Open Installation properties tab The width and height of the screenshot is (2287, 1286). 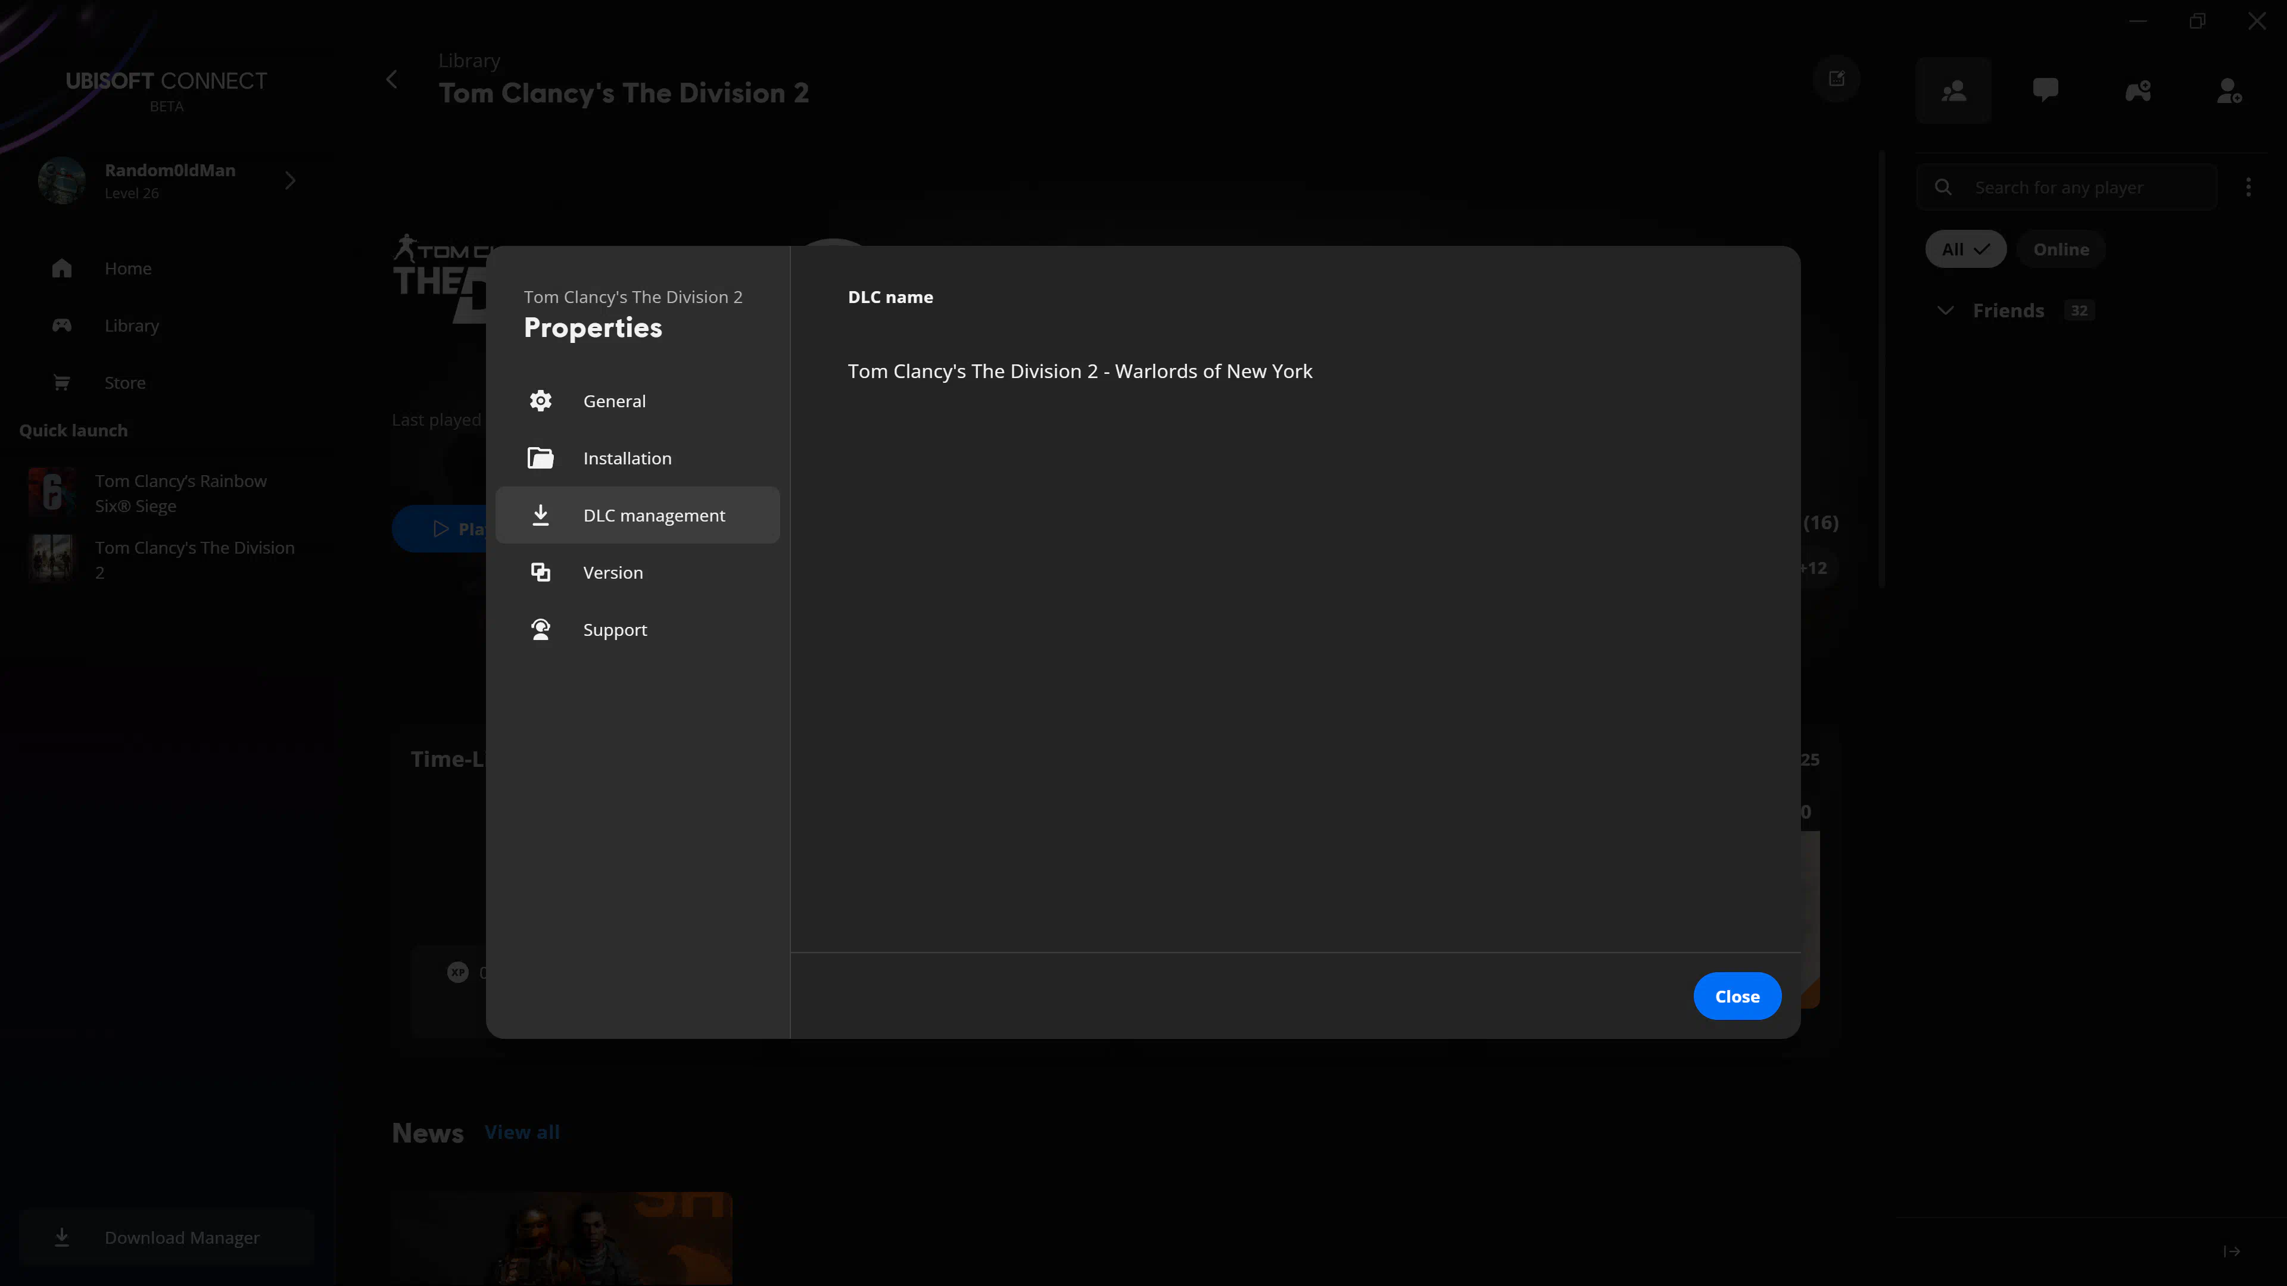coord(637,458)
